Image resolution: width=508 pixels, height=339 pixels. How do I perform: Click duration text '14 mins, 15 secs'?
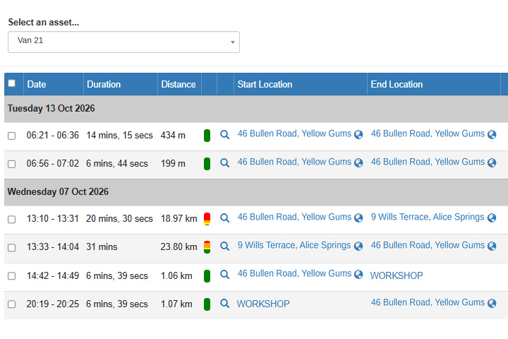coord(119,136)
